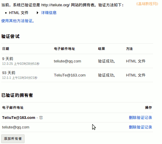The height and width of the screenshot is (144, 162).
Task: Click the 结果 column header
Action: [102, 49]
